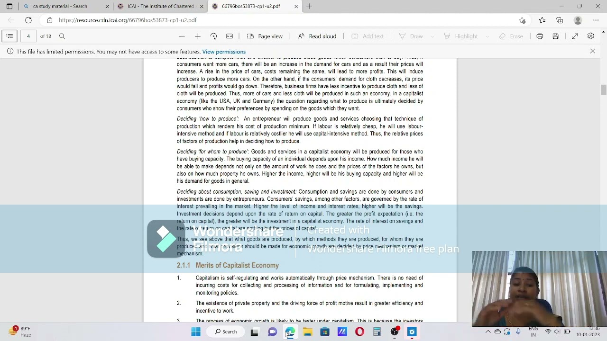Image resolution: width=607 pixels, height=341 pixels.
Task: Open the PDF table of contents panel
Action: click(x=9, y=36)
